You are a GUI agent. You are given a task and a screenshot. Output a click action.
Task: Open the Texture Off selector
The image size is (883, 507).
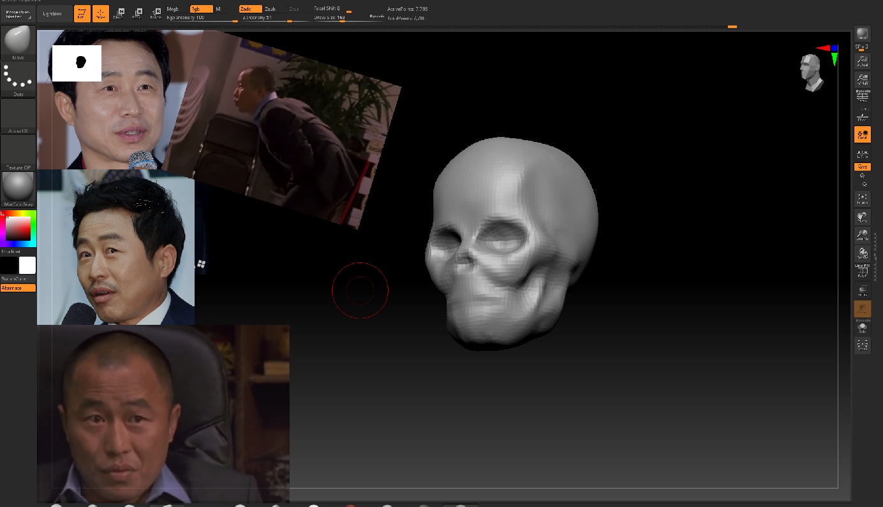tap(18, 153)
